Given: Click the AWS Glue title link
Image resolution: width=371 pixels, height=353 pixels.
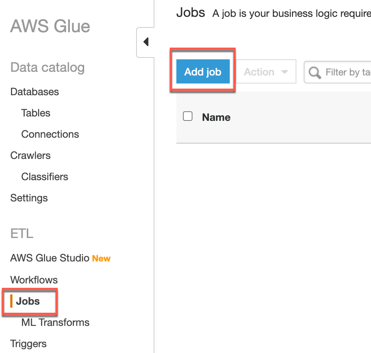Looking at the screenshot, I should [x=50, y=26].
